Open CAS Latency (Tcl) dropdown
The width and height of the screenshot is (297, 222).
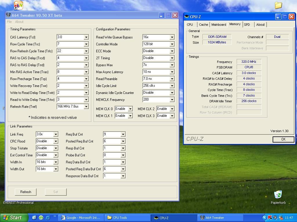(x=86, y=37)
